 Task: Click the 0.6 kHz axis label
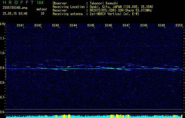click(2, 112)
